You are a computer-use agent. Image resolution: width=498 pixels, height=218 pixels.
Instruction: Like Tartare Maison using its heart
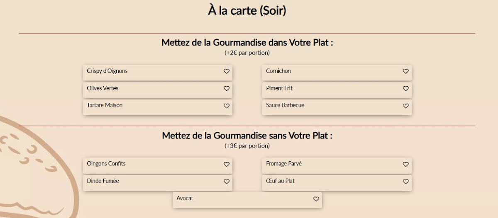pyautogui.click(x=227, y=106)
